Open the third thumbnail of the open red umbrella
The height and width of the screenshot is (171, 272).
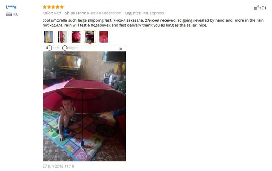[76, 37]
